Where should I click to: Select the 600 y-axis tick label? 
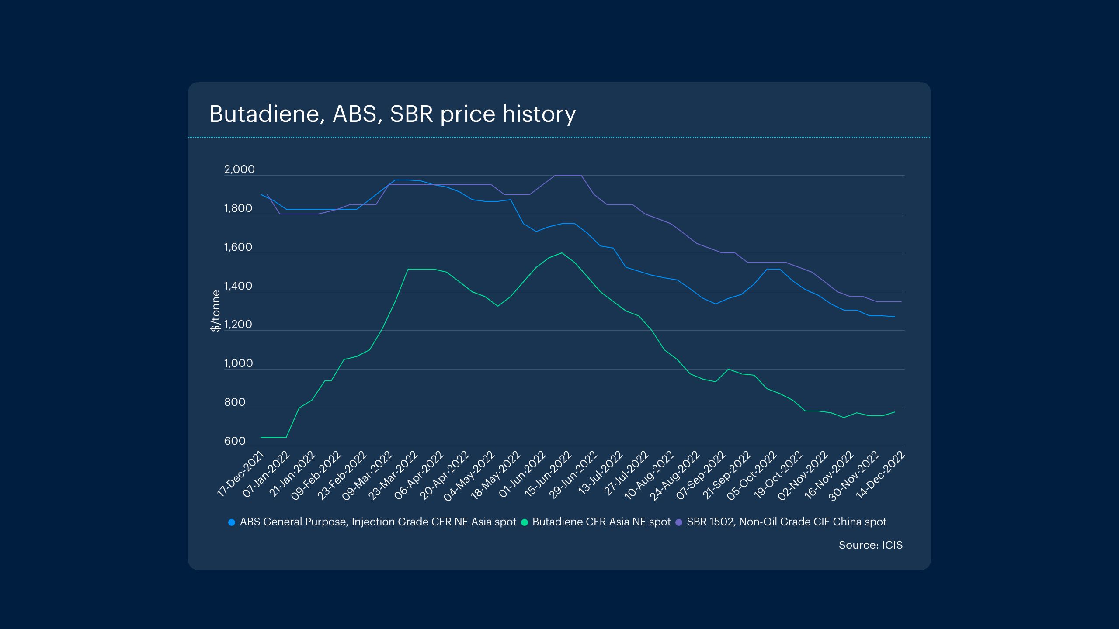point(235,441)
